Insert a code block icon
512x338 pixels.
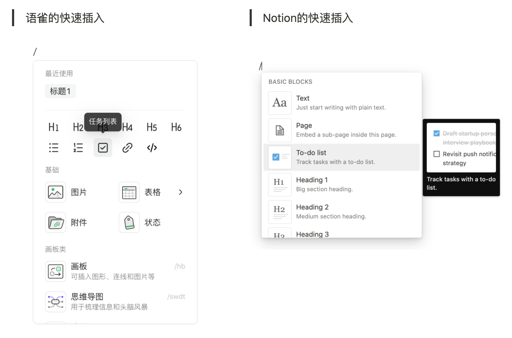point(152,147)
